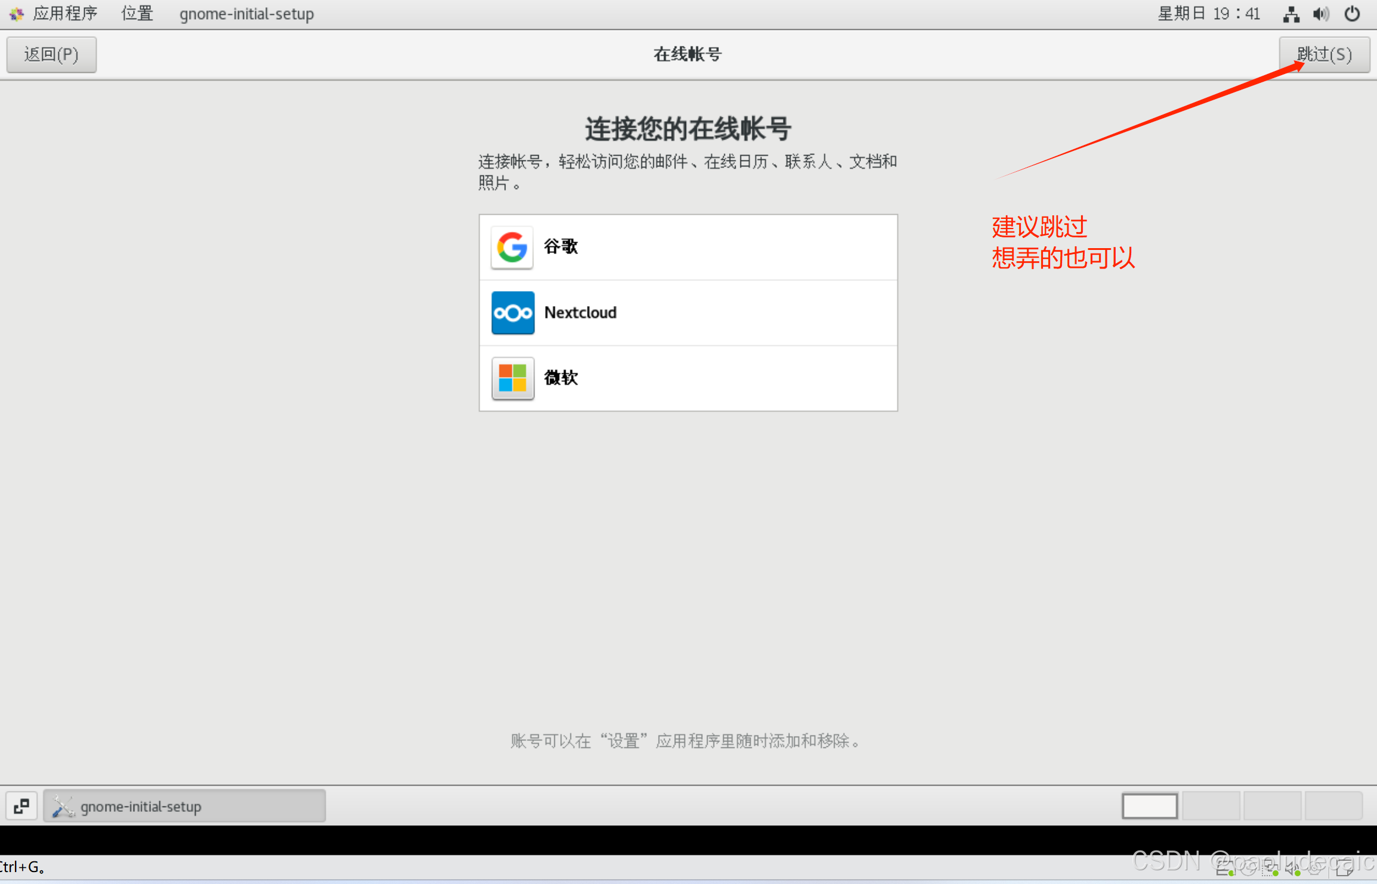Click the Microsoft logo icon
1377x884 pixels.
(512, 378)
